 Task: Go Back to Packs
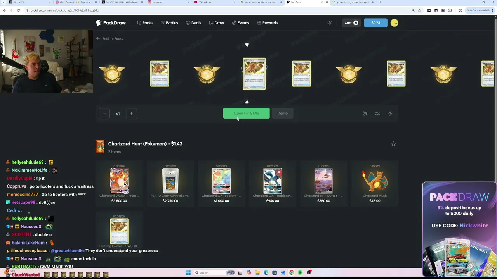click(110, 39)
